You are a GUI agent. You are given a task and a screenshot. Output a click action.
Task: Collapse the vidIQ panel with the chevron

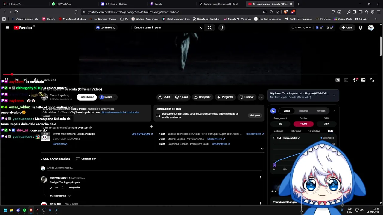334,111
